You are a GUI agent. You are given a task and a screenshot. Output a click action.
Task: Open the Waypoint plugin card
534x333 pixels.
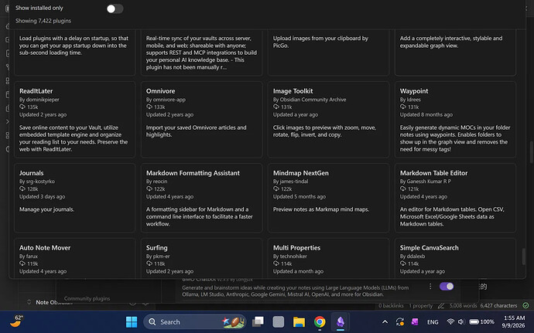455,120
